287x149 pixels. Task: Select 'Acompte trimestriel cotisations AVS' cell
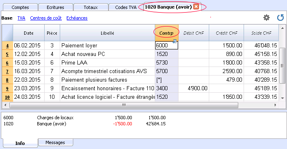coord(107,71)
